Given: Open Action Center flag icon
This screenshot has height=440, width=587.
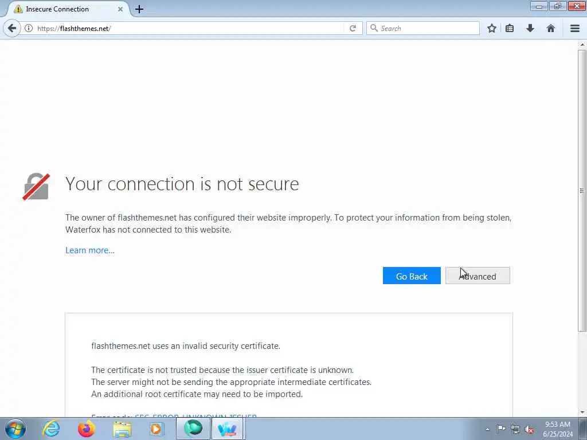Looking at the screenshot, I should click(x=501, y=429).
